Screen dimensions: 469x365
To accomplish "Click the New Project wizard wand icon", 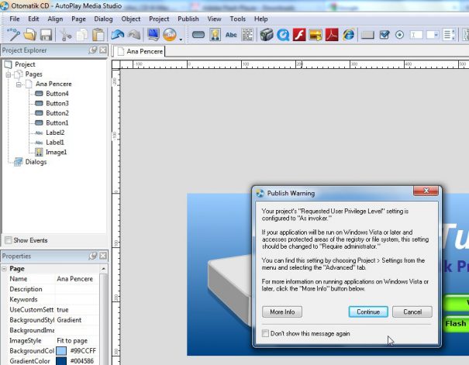I will pos(13,35).
